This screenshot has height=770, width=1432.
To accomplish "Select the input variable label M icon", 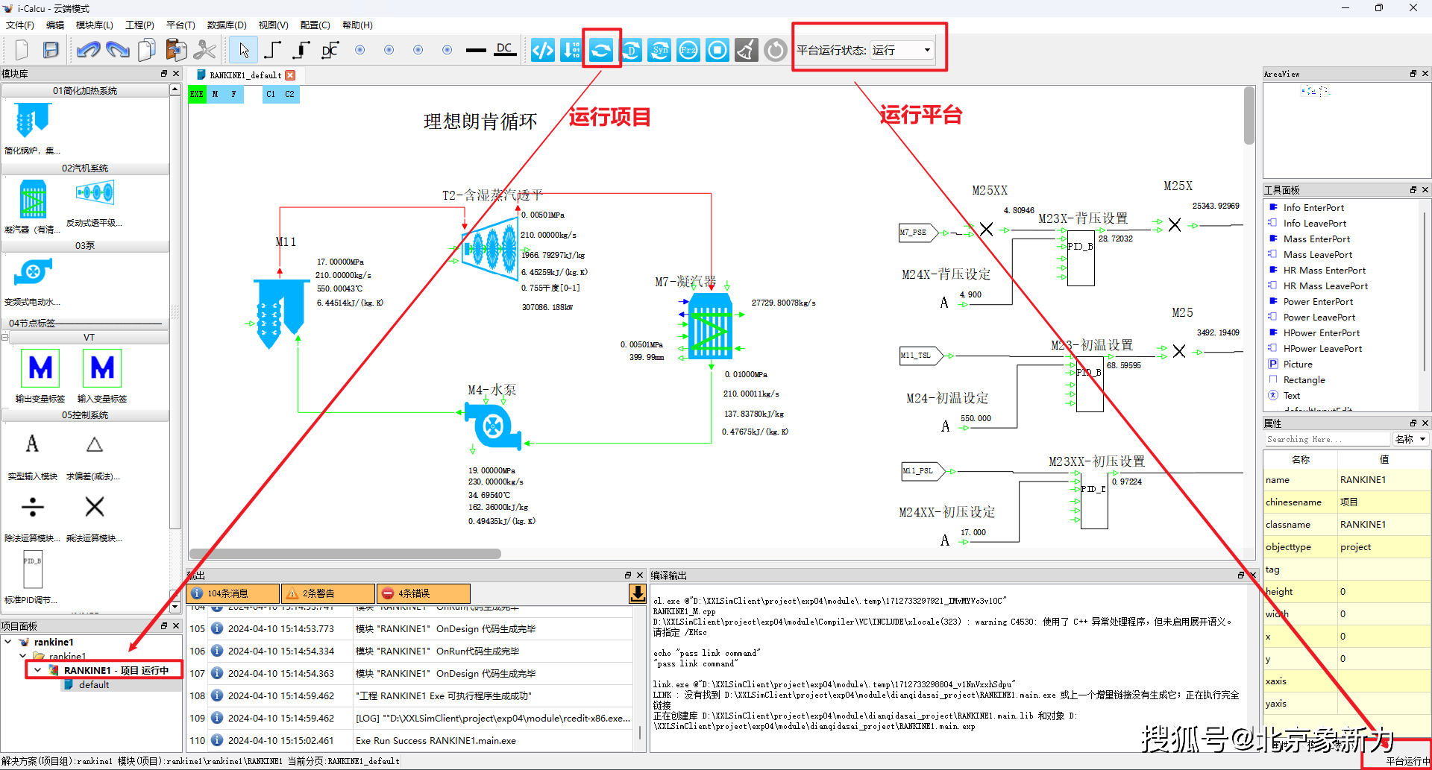I will [102, 368].
